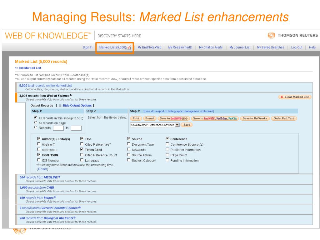Click Order Full Text button
This screenshot has width=320, height=240.
click(284, 118)
